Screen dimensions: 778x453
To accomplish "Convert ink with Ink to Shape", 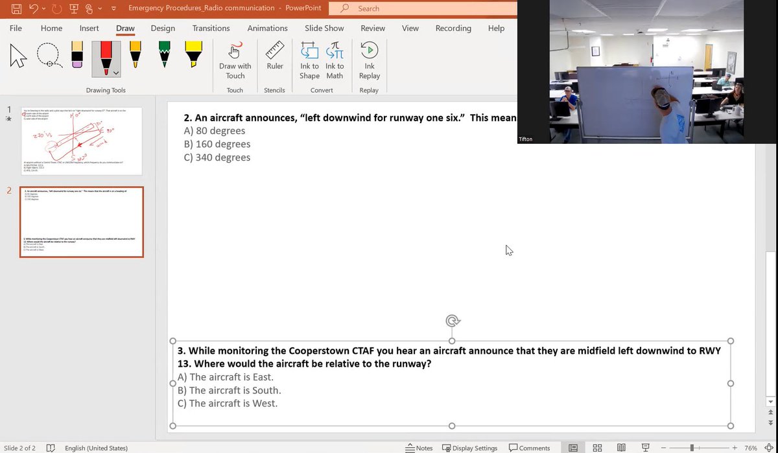I will tap(309, 60).
